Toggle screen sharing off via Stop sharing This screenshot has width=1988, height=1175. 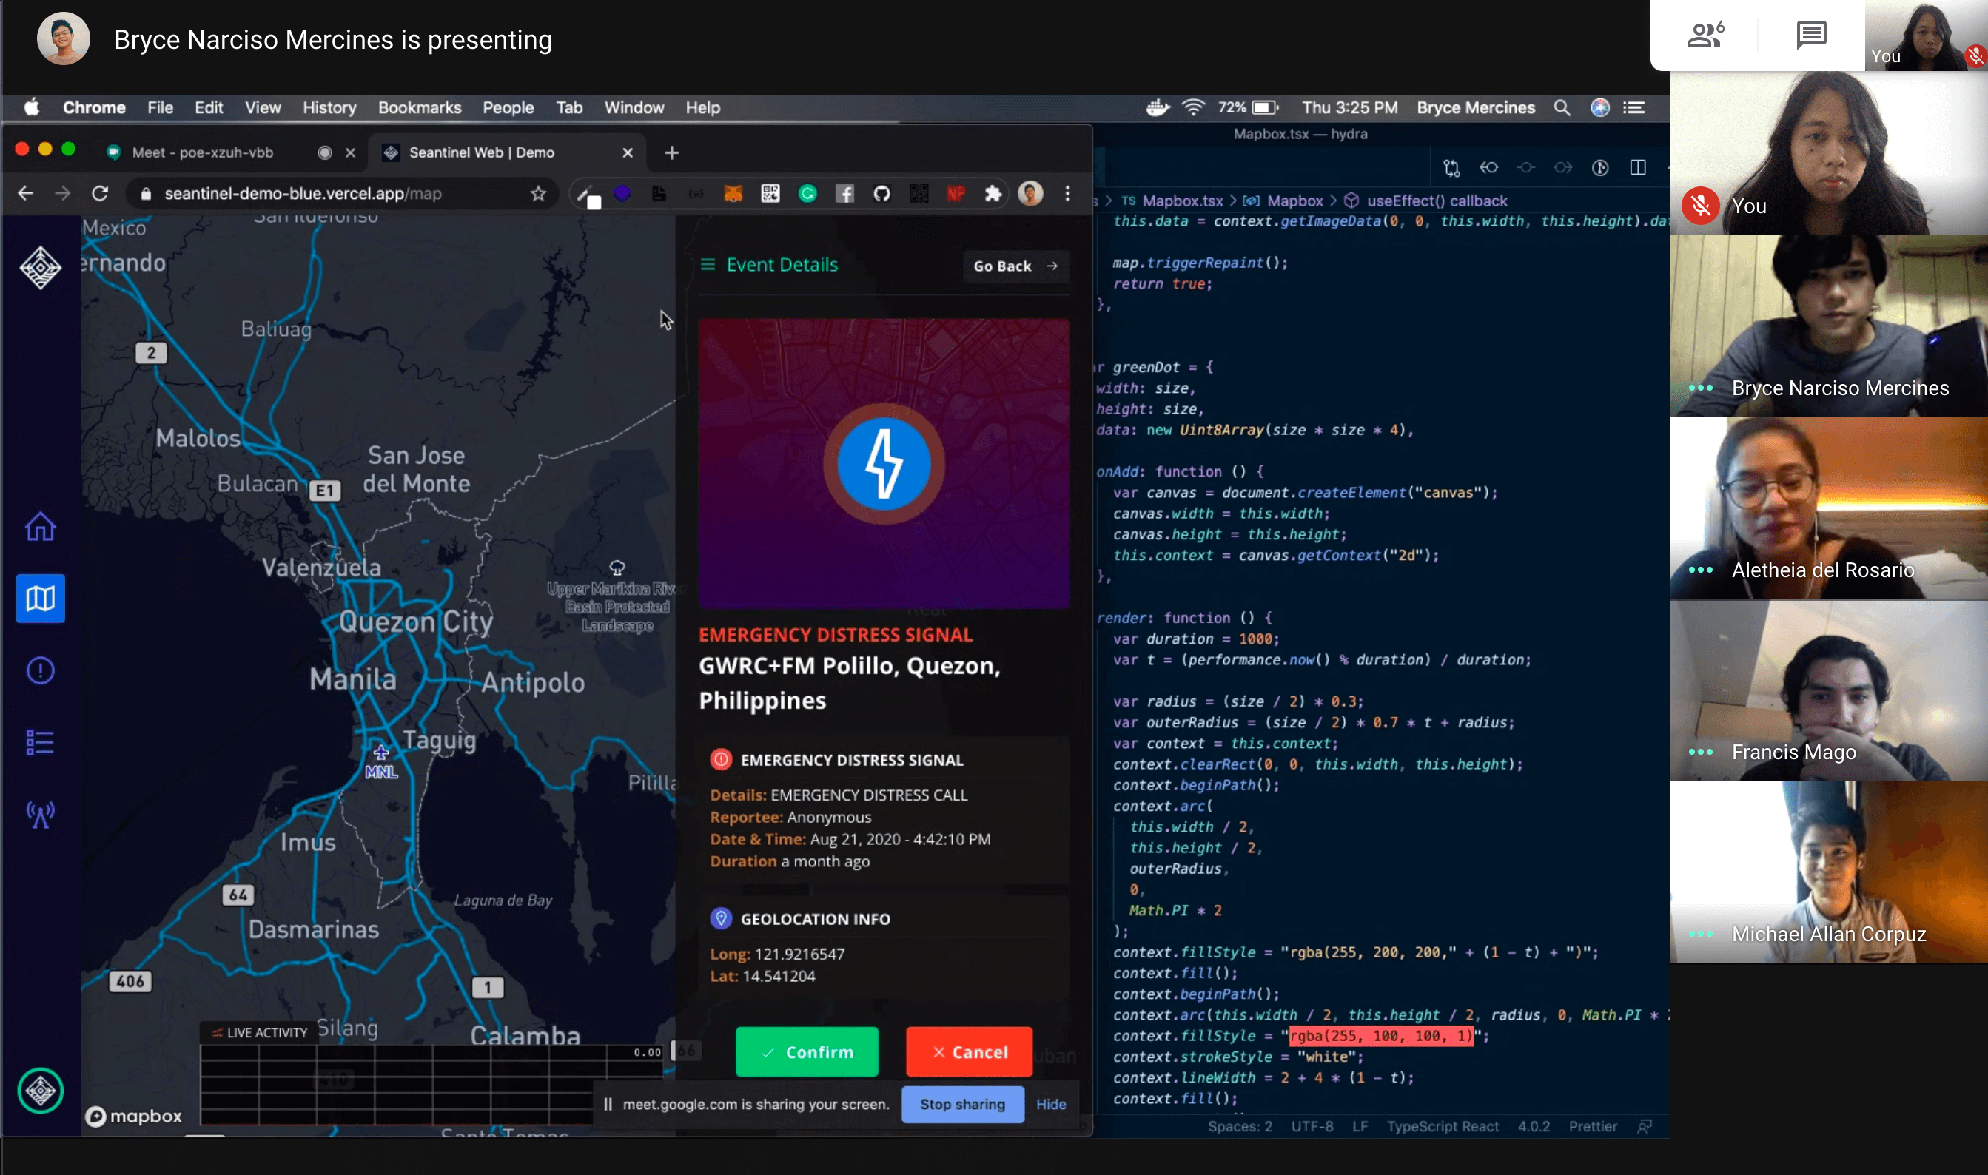(x=961, y=1104)
